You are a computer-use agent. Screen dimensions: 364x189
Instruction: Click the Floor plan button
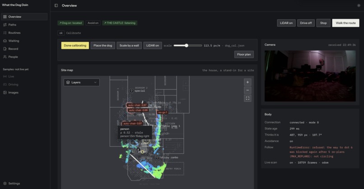244,54
